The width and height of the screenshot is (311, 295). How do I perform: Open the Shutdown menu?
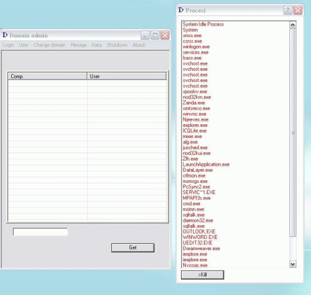(x=117, y=45)
